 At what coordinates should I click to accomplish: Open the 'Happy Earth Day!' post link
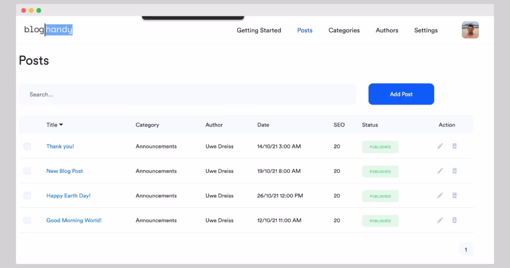pyautogui.click(x=68, y=196)
